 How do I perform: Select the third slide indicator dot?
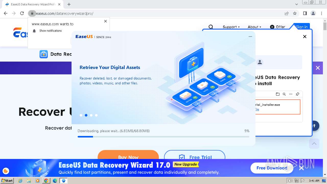click(x=91, y=115)
